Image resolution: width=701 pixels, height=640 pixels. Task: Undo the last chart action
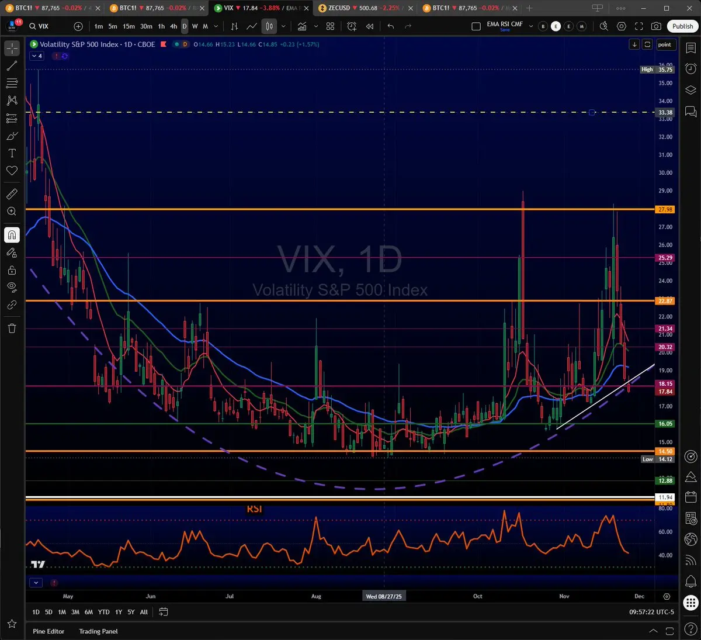(x=391, y=26)
